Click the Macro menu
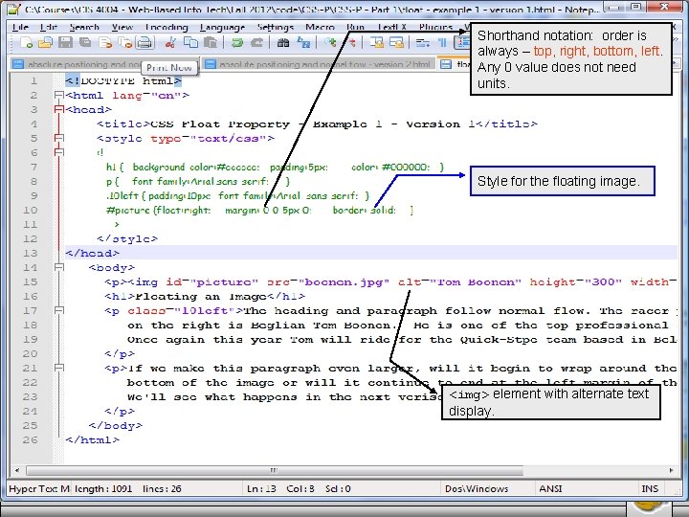This screenshot has width=689, height=517. click(322, 27)
